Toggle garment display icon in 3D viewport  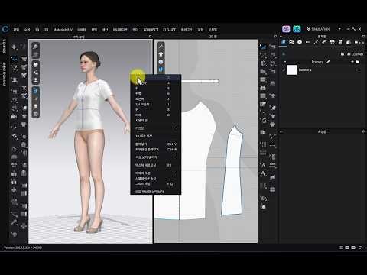point(35,65)
